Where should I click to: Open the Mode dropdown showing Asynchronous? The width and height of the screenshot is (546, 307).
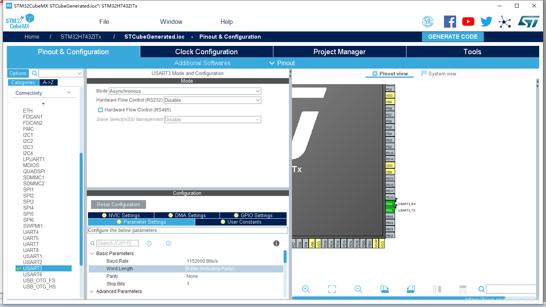(185, 91)
